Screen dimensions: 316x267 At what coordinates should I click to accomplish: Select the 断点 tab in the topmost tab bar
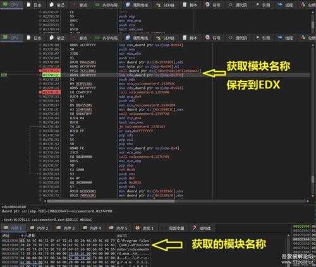point(80,5)
